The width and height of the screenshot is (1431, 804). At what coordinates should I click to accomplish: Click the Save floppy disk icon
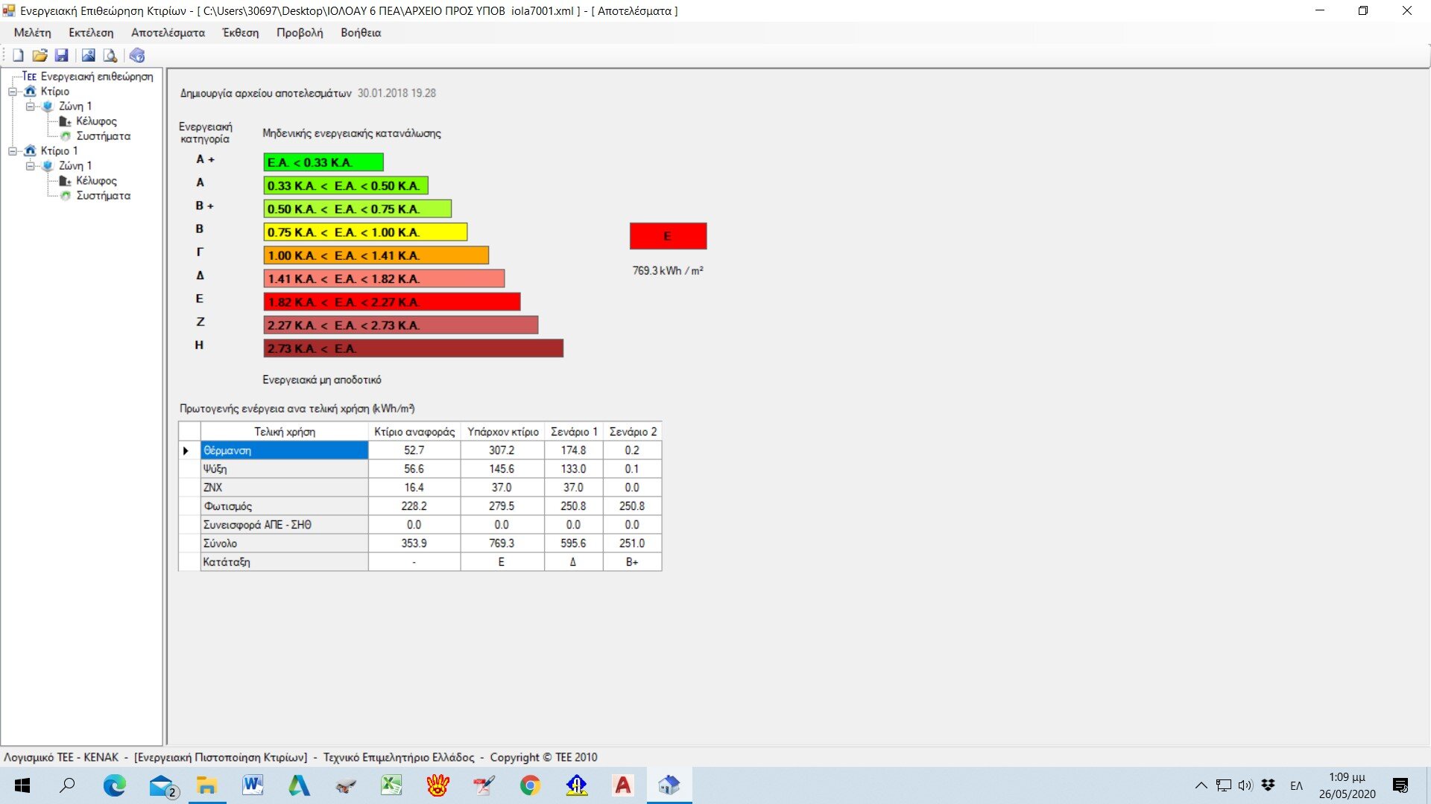(62, 55)
